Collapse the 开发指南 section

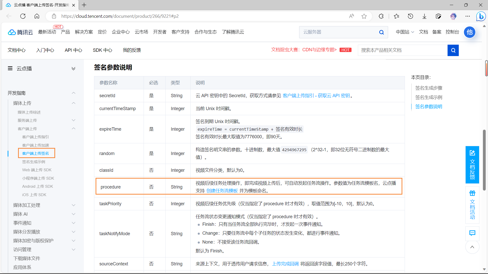pyautogui.click(x=73, y=93)
